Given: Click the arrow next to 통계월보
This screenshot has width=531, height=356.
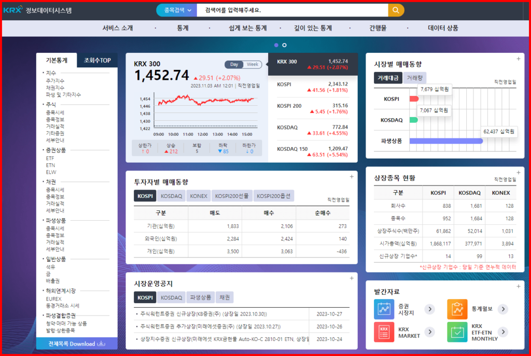Looking at the screenshot, I should coord(503,309).
